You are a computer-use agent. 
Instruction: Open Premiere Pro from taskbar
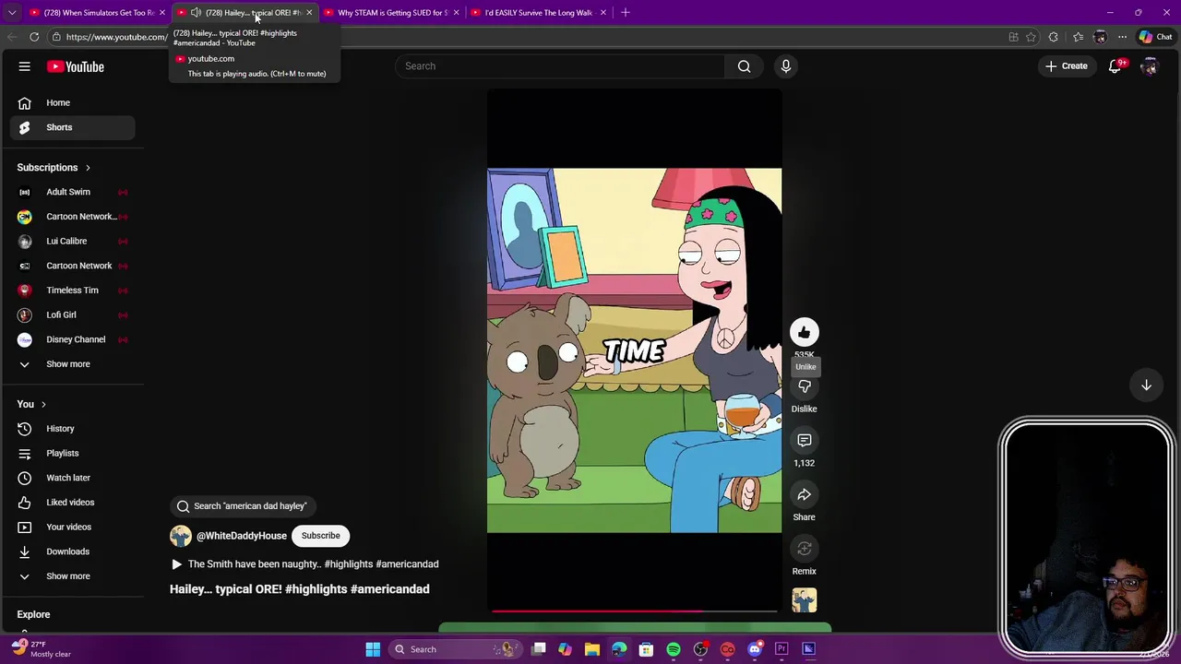tap(781, 649)
